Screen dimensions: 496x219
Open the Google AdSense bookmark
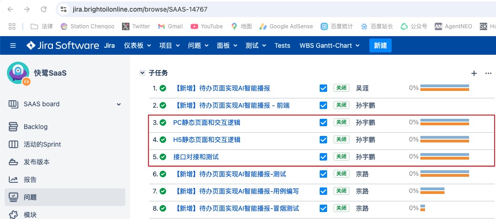point(286,26)
